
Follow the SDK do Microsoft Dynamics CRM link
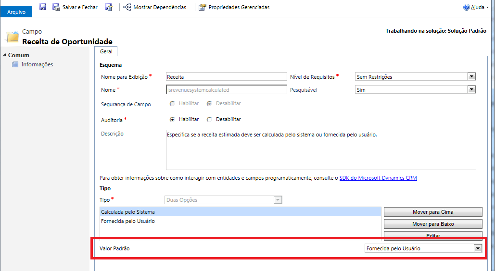[378, 178]
